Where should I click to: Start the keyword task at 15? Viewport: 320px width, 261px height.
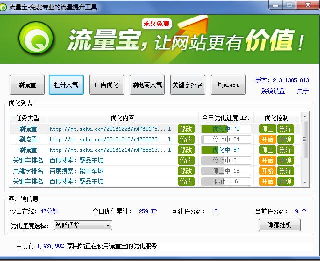pos(268,171)
